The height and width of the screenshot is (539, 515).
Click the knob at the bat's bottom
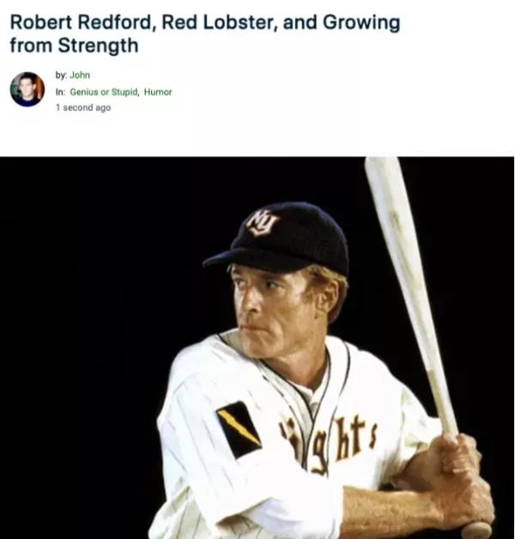coord(476,530)
